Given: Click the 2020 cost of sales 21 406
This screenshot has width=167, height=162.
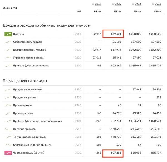Looking at the screenshot, I should coord(117,42).
